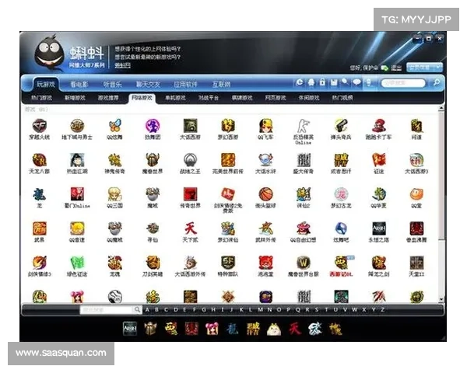Open the 热门视频 sub-tab
Screen dimensions: 467x373
coord(342,98)
